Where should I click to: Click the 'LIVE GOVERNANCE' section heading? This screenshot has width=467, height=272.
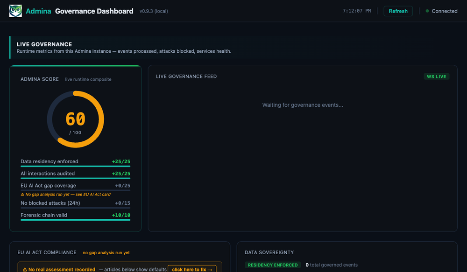point(44,44)
